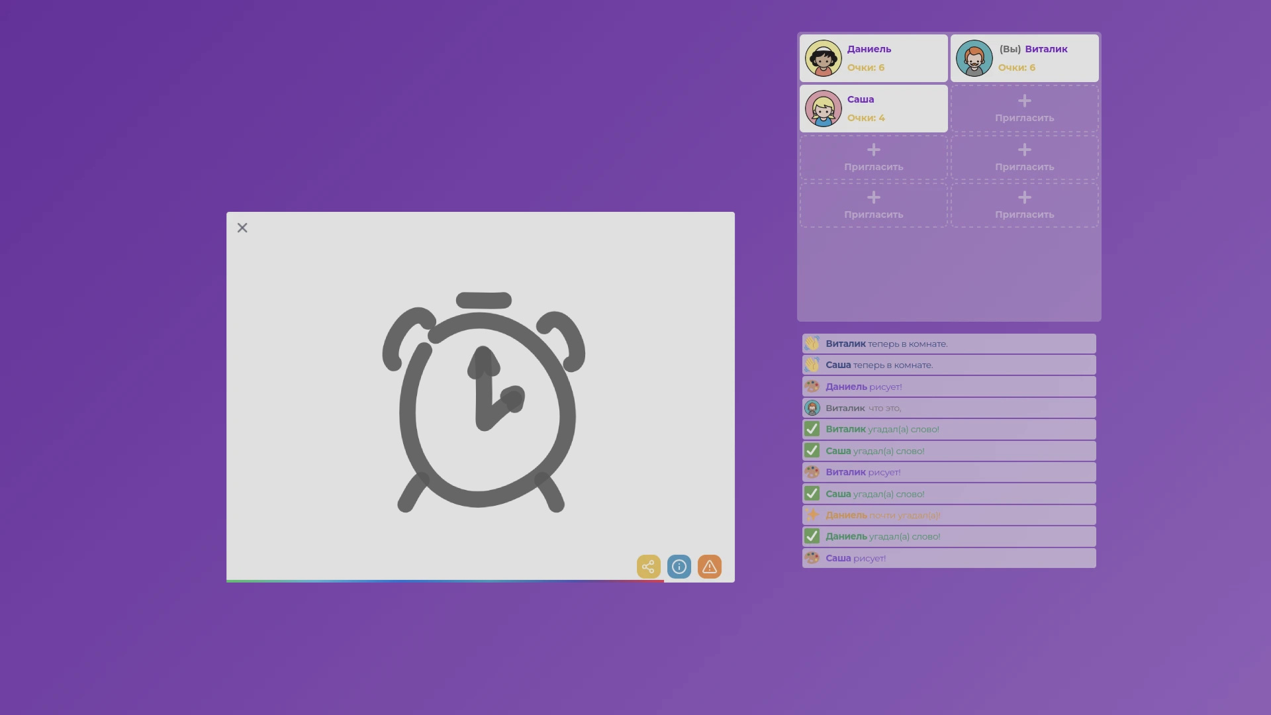Image resolution: width=1271 pixels, height=715 pixels.
Task: Click the waving hand icon beside Саша's join message
Action: point(813,365)
